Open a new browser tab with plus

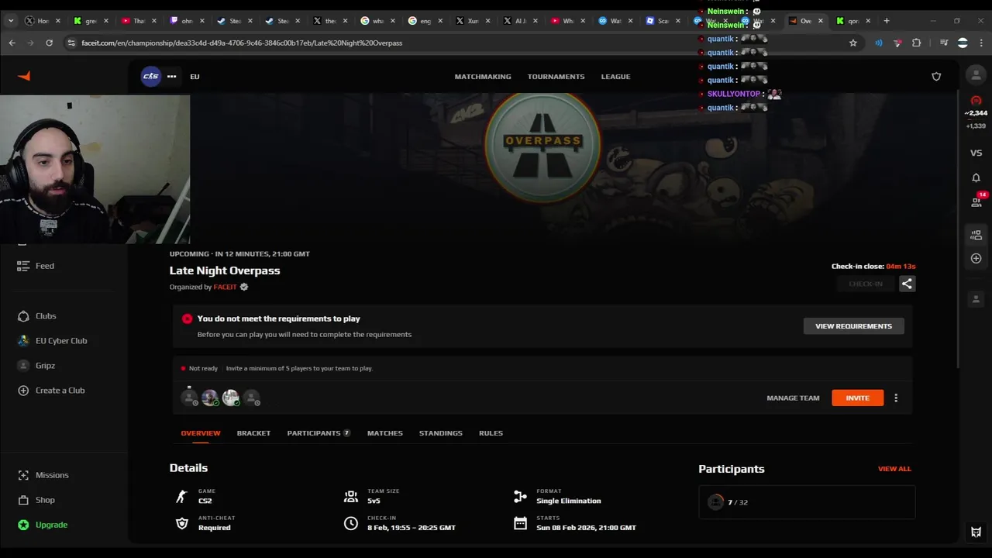click(x=887, y=21)
